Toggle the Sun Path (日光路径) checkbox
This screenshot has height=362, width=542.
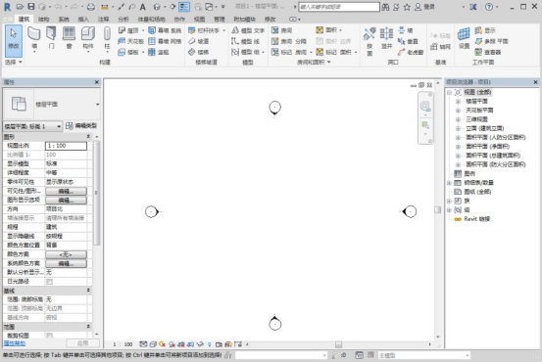click(49, 282)
